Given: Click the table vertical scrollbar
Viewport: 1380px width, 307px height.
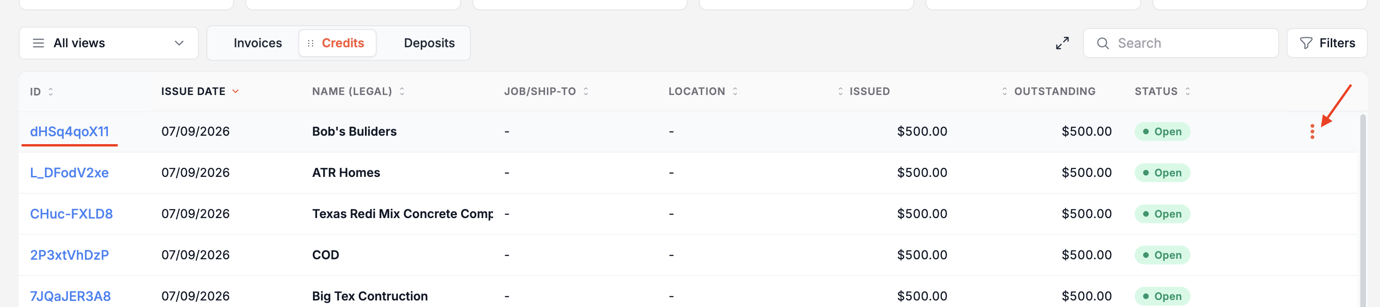Looking at the screenshot, I should 1363,210.
